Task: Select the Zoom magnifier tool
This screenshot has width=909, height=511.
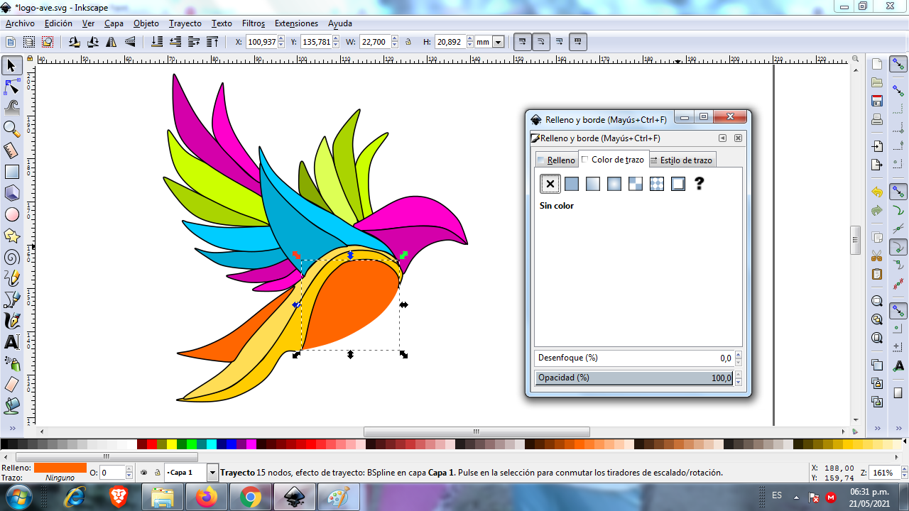Action: (x=11, y=128)
